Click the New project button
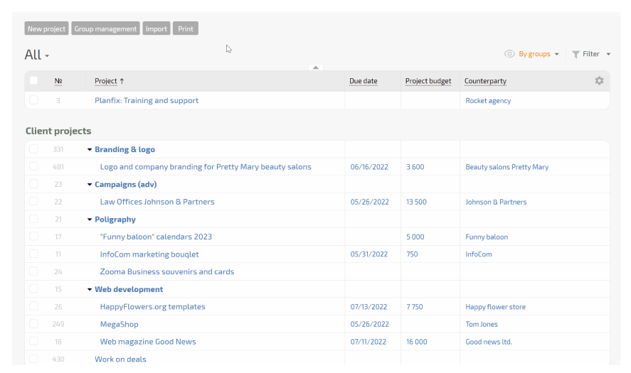The height and width of the screenshot is (373, 631). click(46, 29)
